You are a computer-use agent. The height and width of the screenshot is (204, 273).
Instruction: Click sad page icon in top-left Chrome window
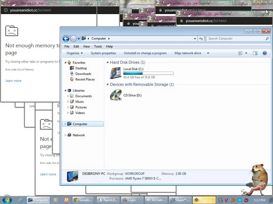click(x=12, y=31)
